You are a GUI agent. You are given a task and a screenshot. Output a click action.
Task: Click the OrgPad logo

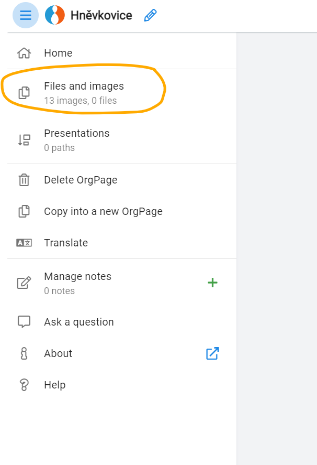(x=55, y=15)
